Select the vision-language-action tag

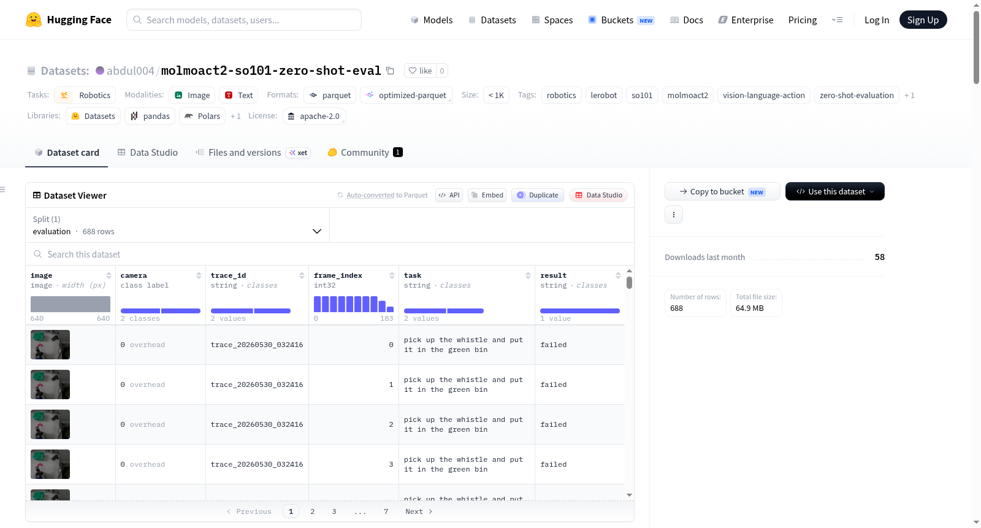pyautogui.click(x=764, y=95)
